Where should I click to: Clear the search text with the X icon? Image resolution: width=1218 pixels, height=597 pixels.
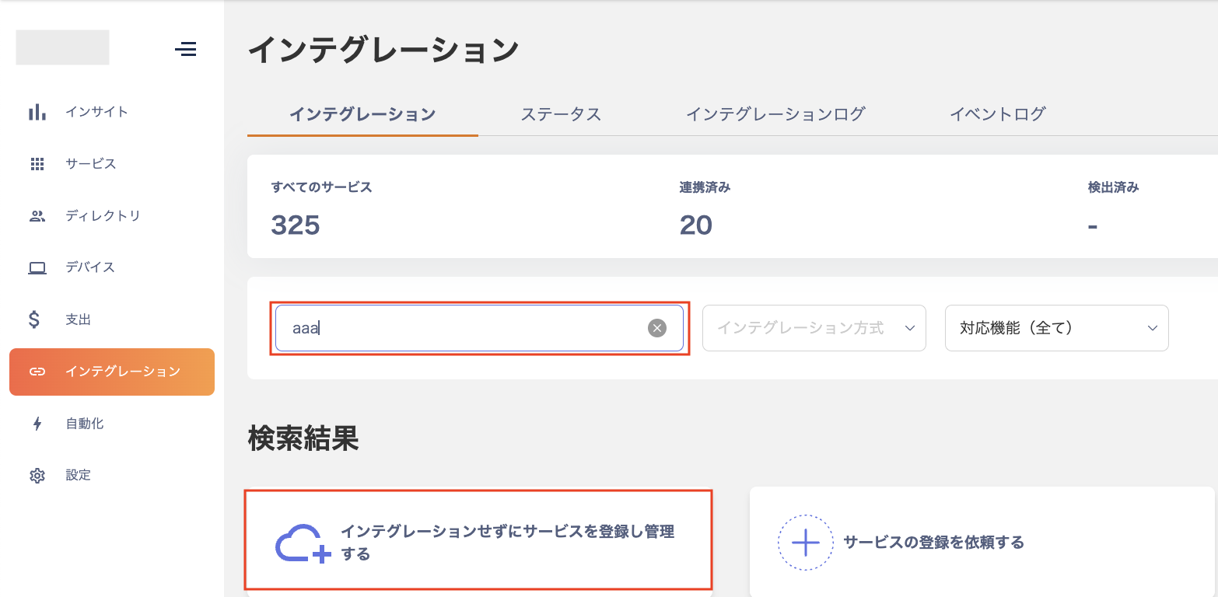click(657, 328)
